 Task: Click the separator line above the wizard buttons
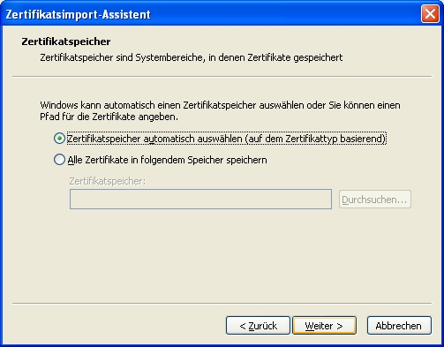click(222, 303)
